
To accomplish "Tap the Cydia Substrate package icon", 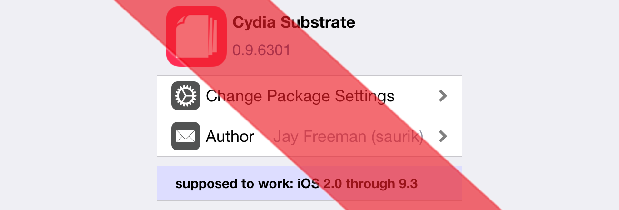I will (196, 36).
